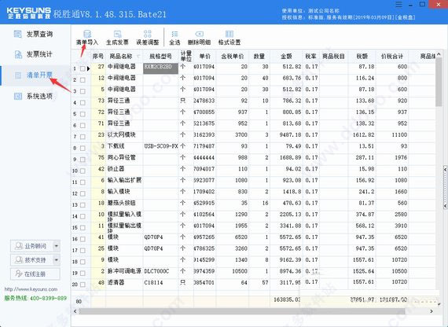Click the 清单开票 sidebar icon
The image size is (448, 327).
pyautogui.click(x=18, y=75)
